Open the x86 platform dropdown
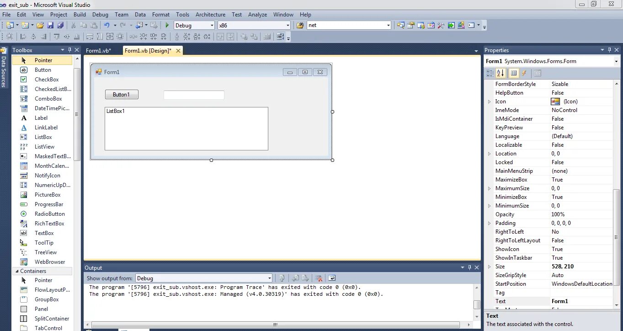This screenshot has width=623, height=331. click(x=288, y=25)
